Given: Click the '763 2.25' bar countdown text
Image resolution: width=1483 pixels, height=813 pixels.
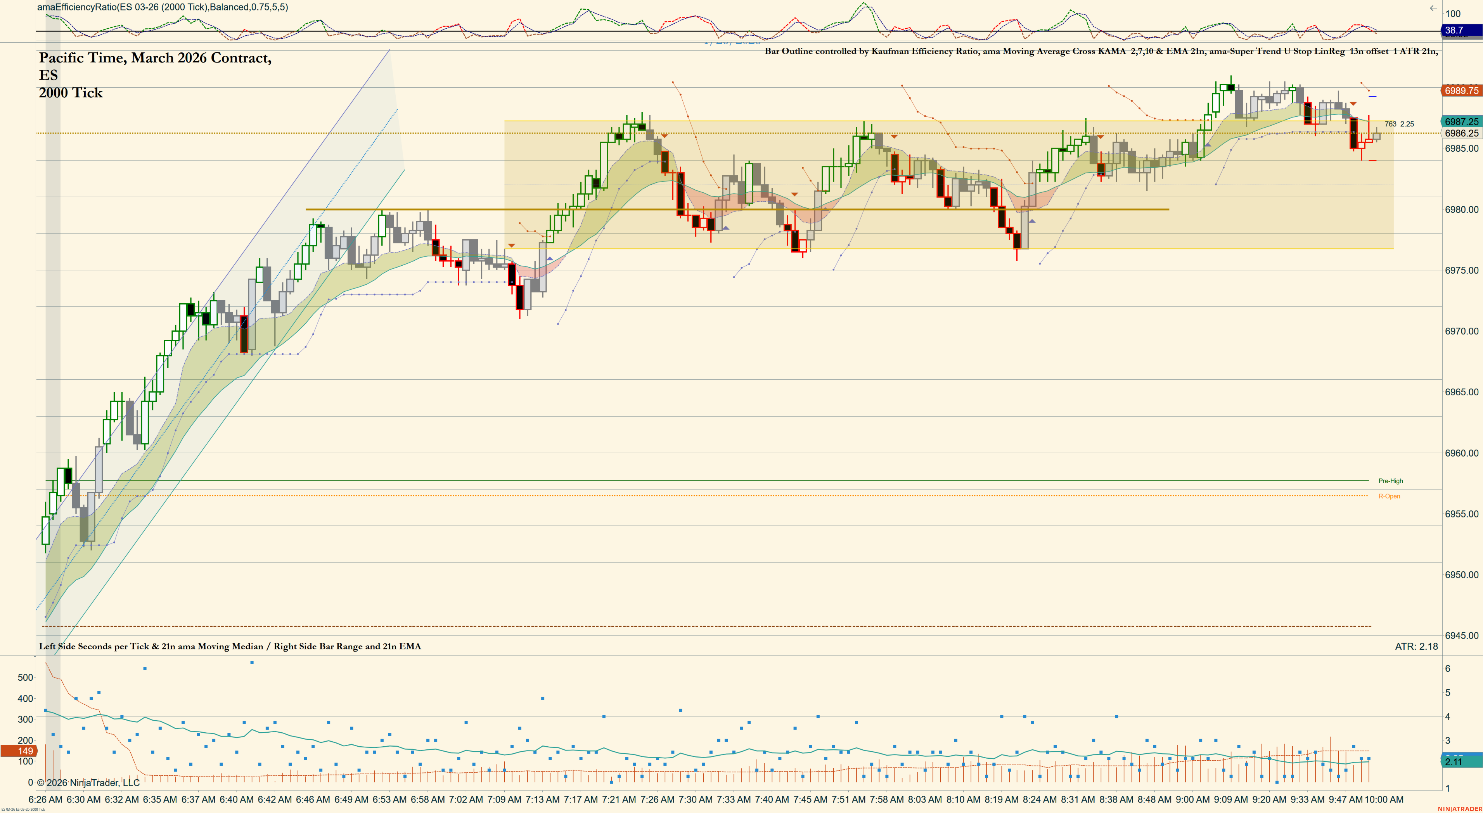Looking at the screenshot, I should 1399,124.
